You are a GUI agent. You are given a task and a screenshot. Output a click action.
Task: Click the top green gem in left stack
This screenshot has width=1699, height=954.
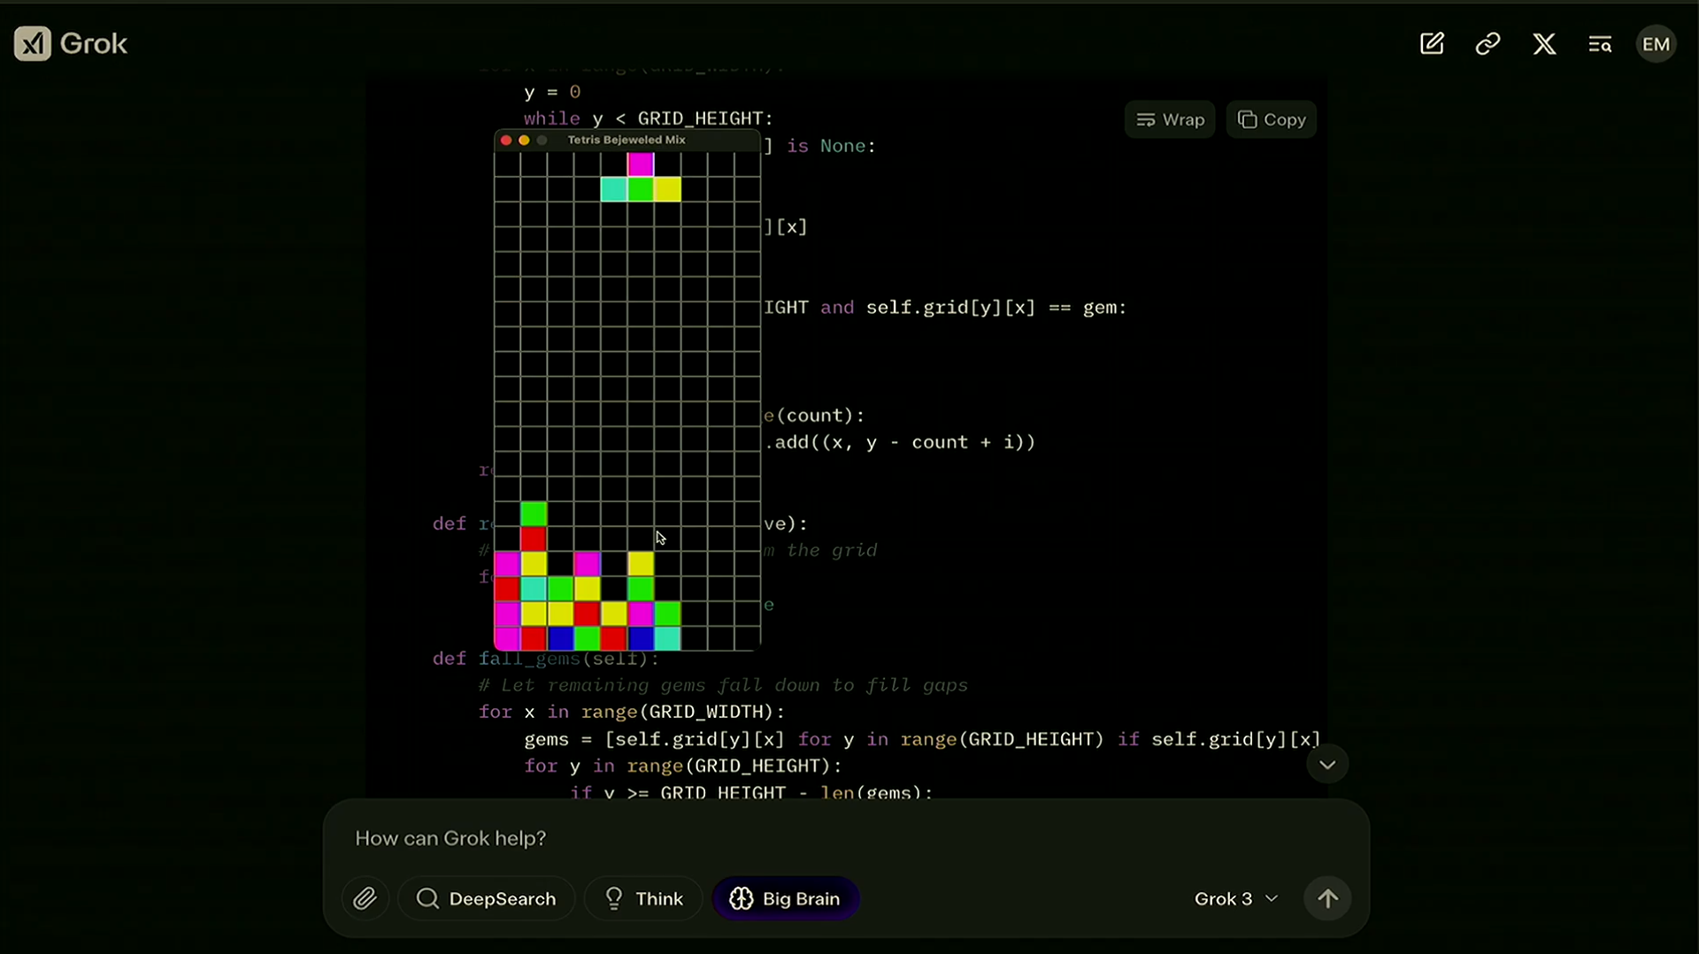point(534,514)
